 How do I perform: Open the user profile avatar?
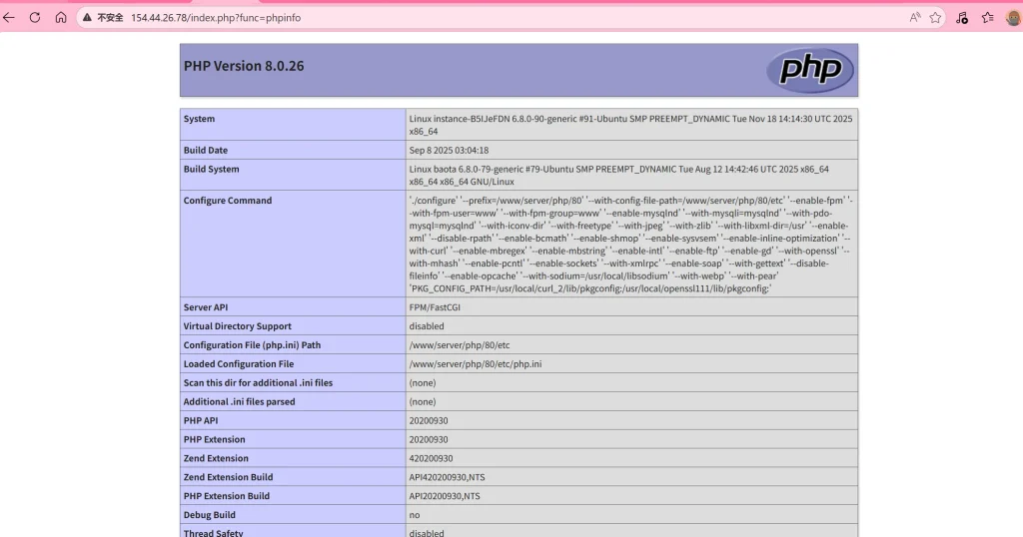(1013, 17)
